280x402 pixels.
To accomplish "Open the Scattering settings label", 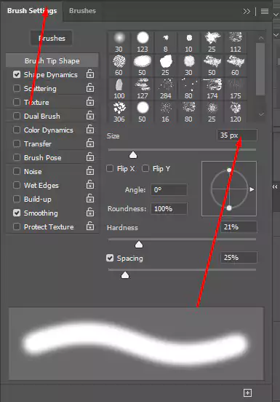I will (40, 89).
